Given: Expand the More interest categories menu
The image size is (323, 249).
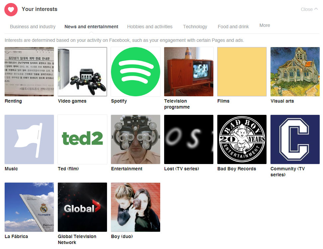Looking at the screenshot, I should tap(265, 25).
